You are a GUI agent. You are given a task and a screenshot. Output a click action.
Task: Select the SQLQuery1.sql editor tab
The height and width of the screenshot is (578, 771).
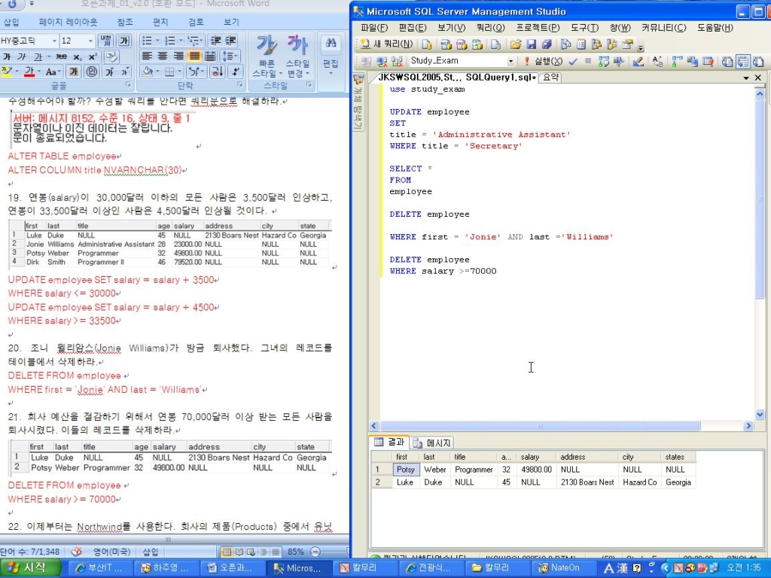457,78
